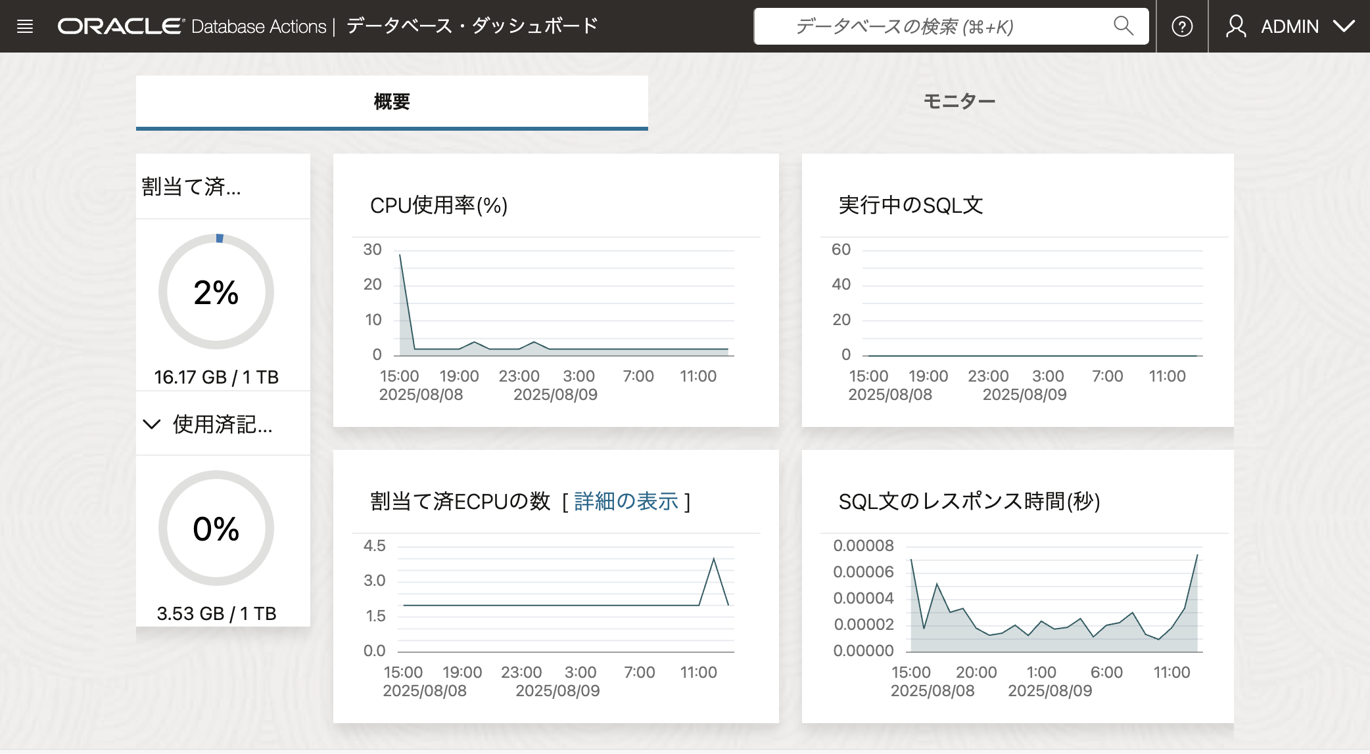
Task: Click the ADMIN user avatar icon
Action: point(1237,26)
